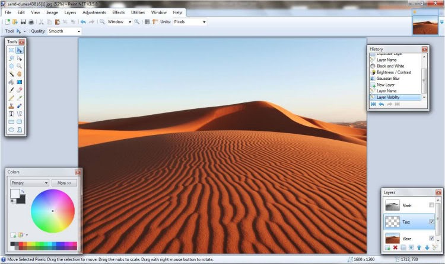Select the Paintbrush tool
The height and width of the screenshot is (264, 445).
[x=11, y=90]
